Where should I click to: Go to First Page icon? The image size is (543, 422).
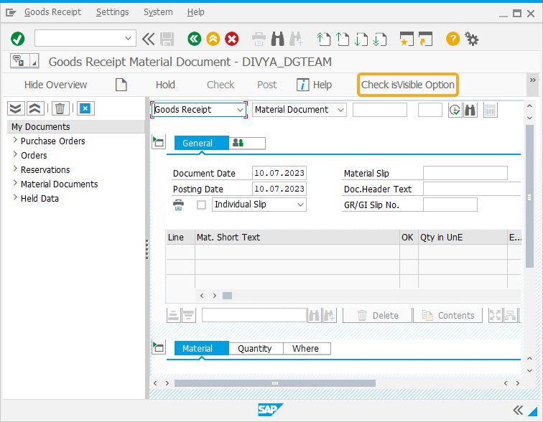[324, 39]
